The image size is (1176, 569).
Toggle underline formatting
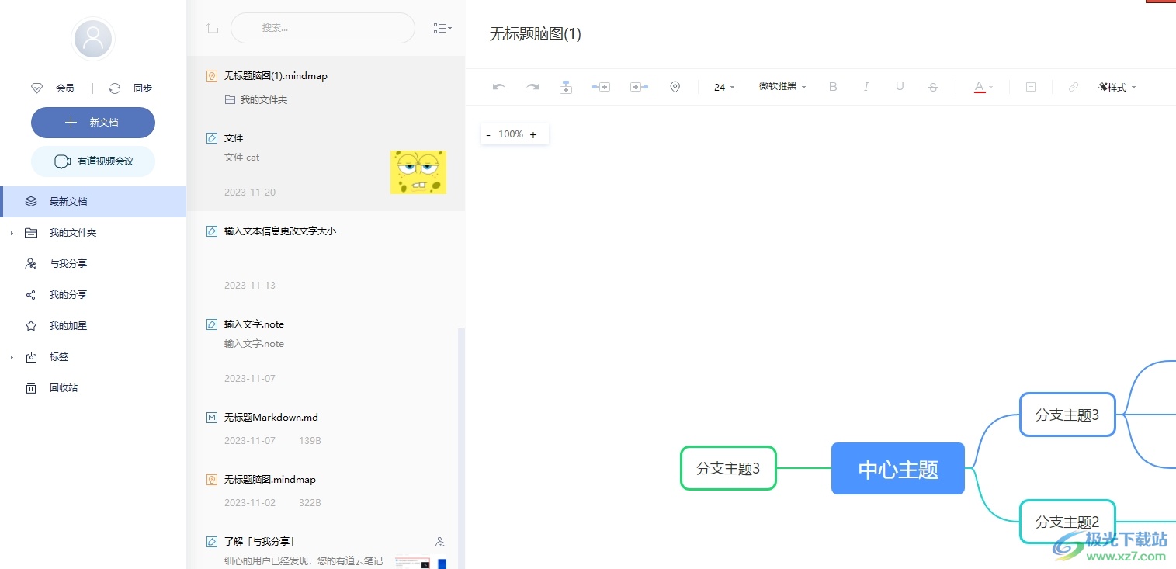point(900,87)
